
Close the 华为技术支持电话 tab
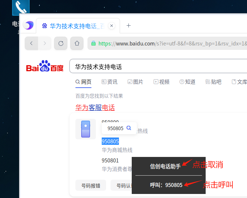pos(112,26)
